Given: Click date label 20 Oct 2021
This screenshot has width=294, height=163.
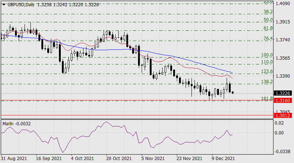Looking at the screenshot, I should pos(119,159).
